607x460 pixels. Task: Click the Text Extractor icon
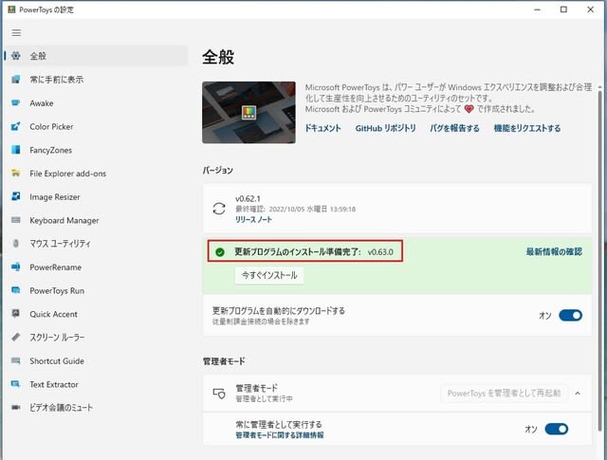click(x=16, y=384)
